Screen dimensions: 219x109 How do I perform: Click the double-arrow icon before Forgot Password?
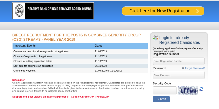coord(183,68)
